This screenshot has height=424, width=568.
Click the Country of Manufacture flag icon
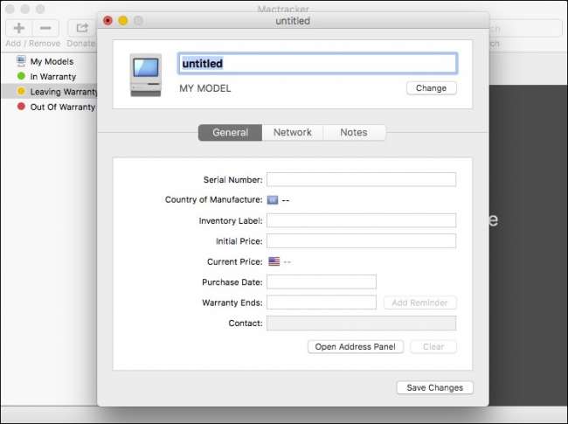pyautogui.click(x=273, y=200)
